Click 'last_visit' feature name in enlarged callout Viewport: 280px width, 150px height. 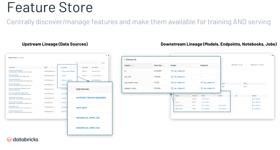click(128, 77)
